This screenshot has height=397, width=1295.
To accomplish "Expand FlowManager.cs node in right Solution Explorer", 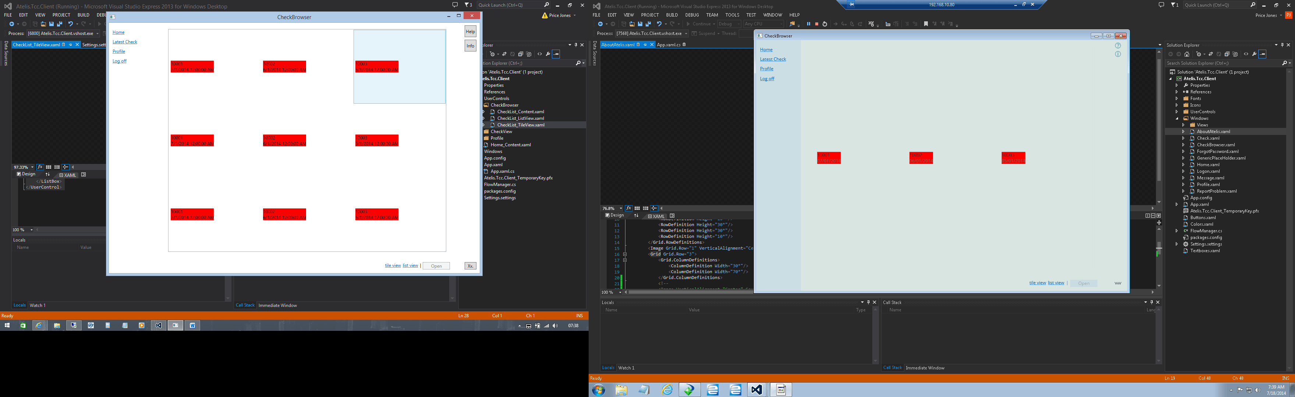I will tap(1177, 231).
